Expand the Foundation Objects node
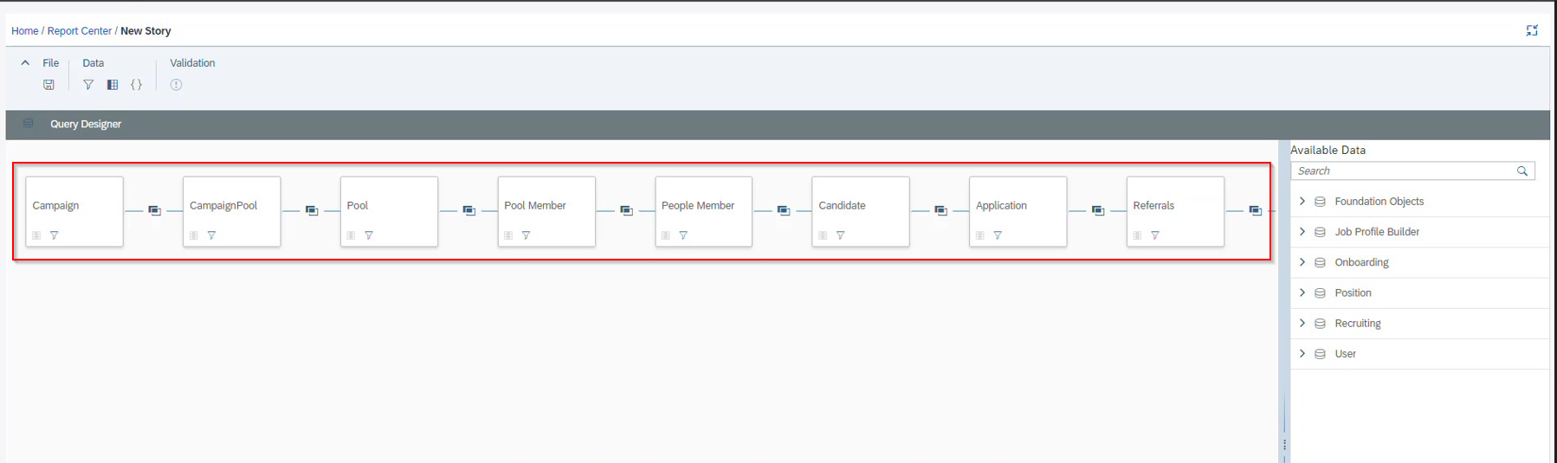1557x463 pixels. 1302,201
